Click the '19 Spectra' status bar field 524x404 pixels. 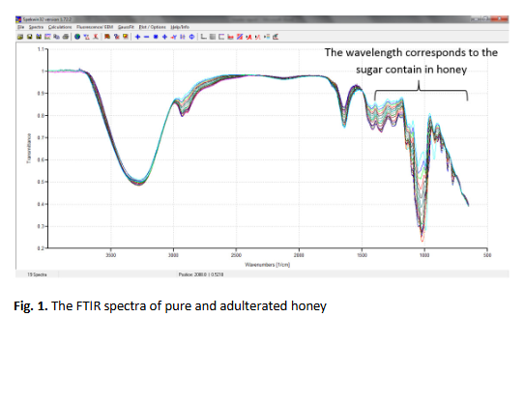(37, 274)
